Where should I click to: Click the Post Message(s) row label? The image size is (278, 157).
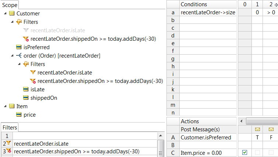(208, 129)
